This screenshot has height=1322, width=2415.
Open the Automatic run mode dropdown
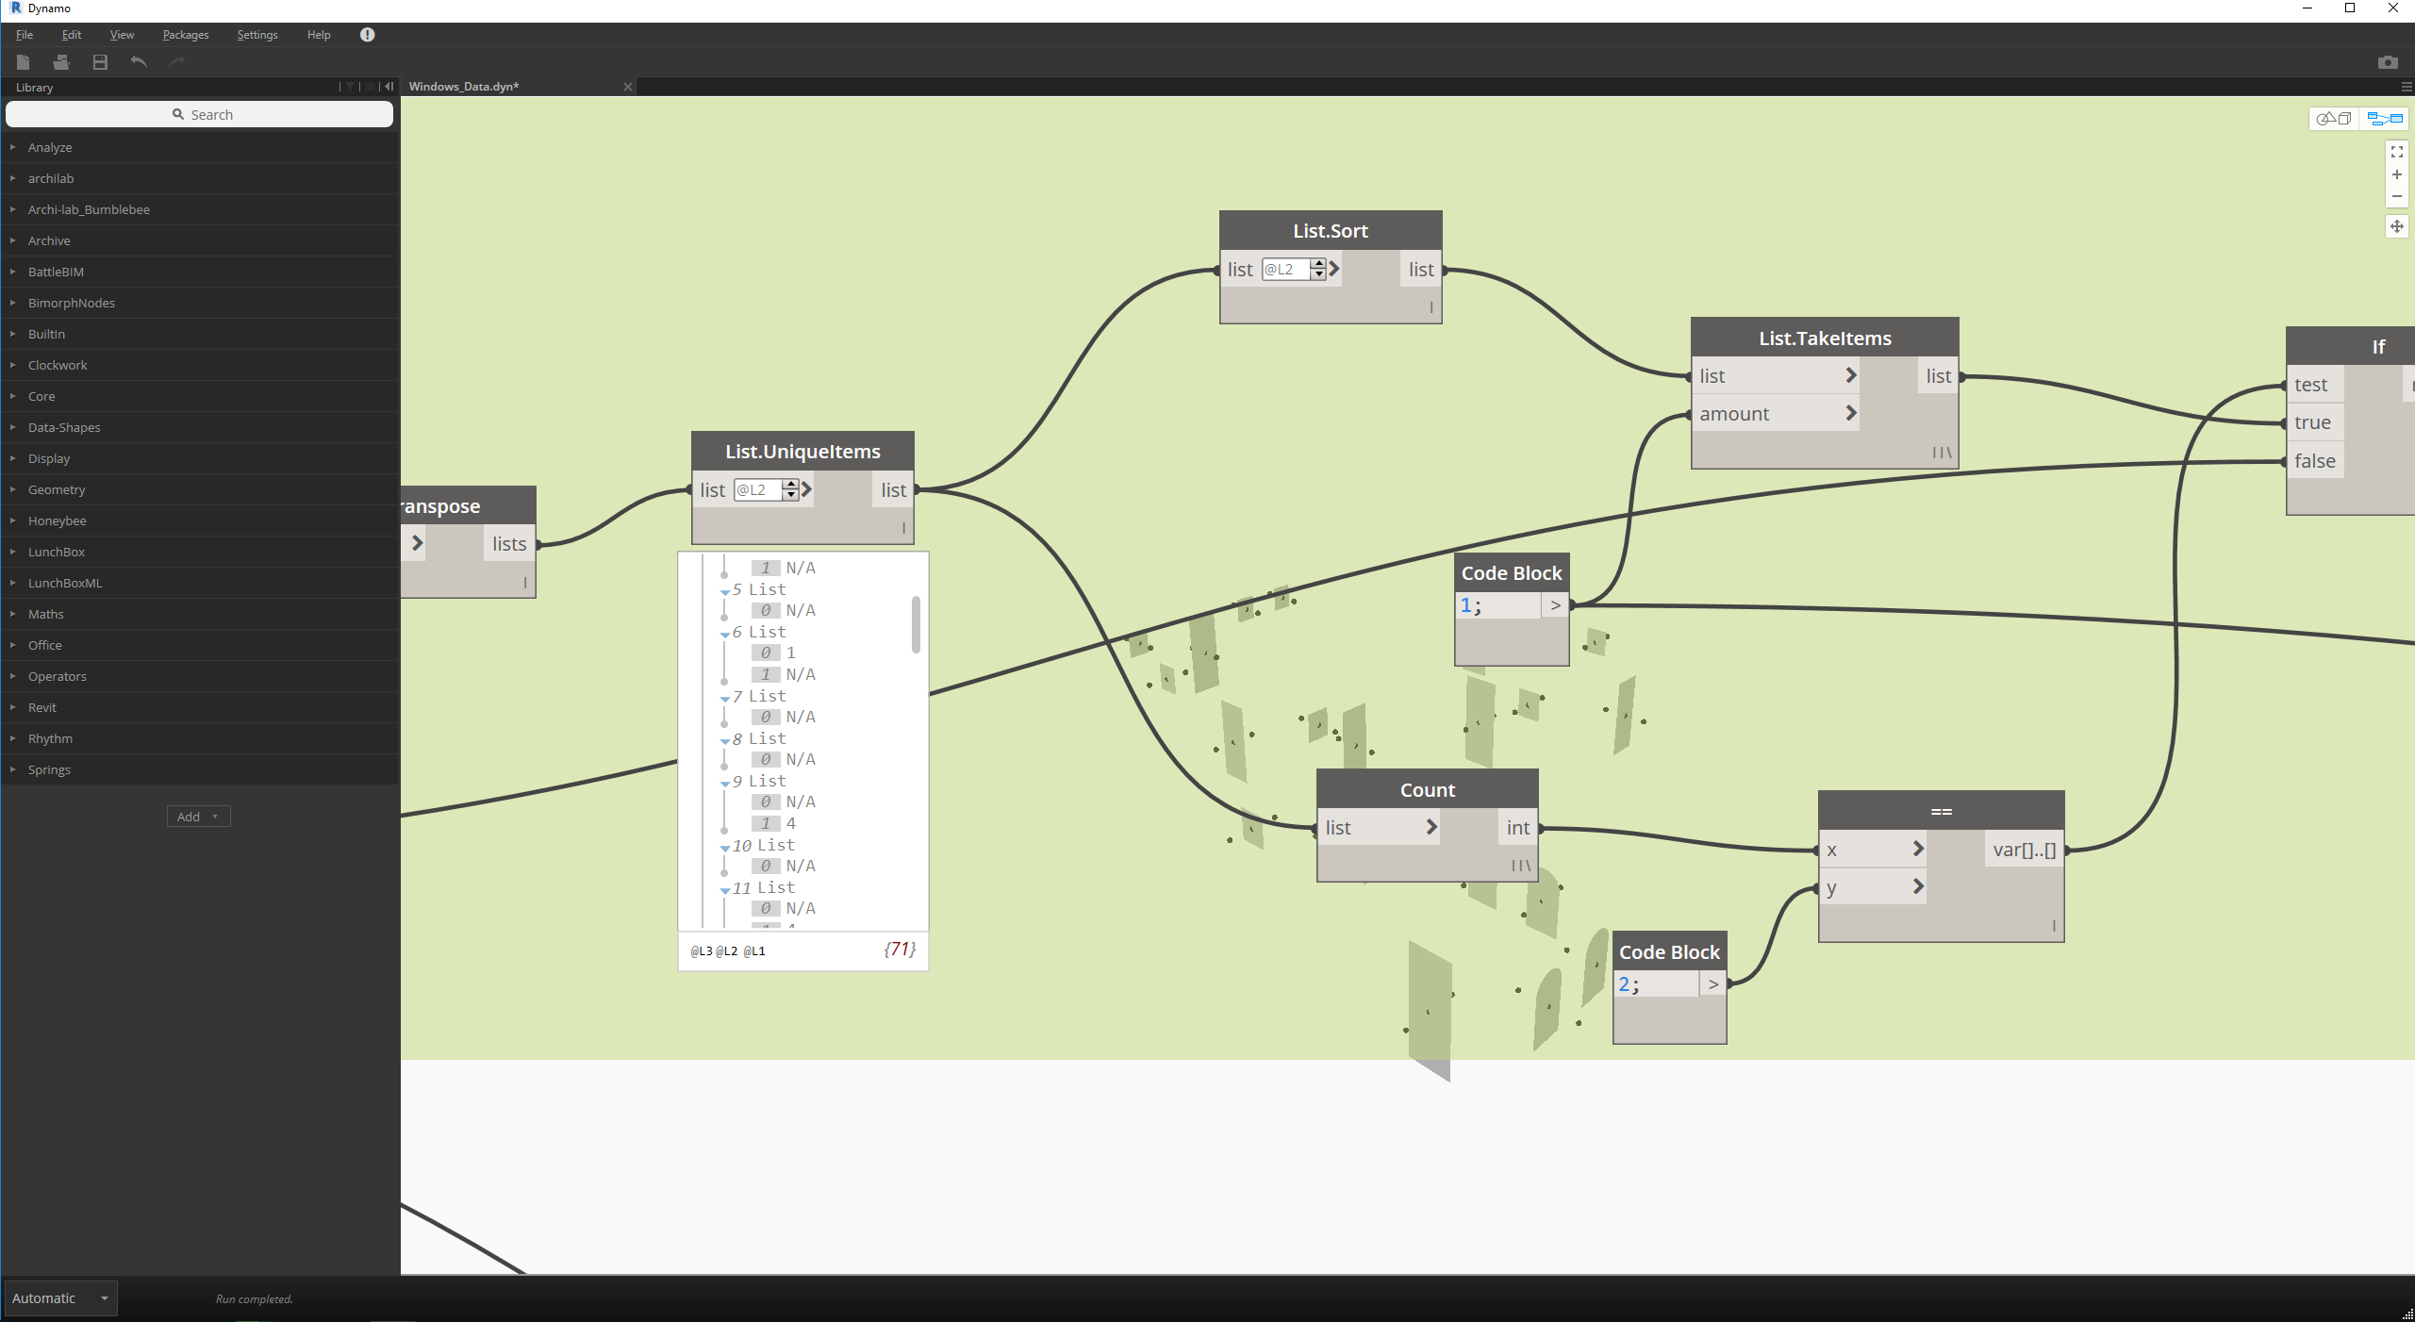(x=105, y=1298)
